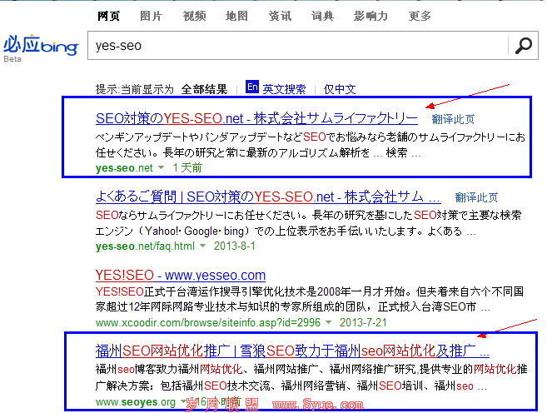The width and height of the screenshot is (547, 413).
Task: Open the 更多 menu
Action: [420, 16]
